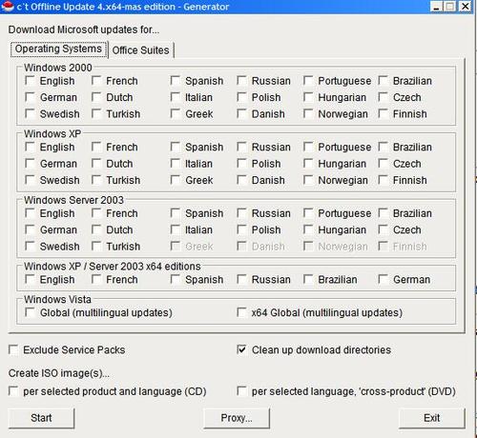This screenshot has width=477, height=438.
Task: Check English under Windows Server 2003
Action: click(x=31, y=213)
